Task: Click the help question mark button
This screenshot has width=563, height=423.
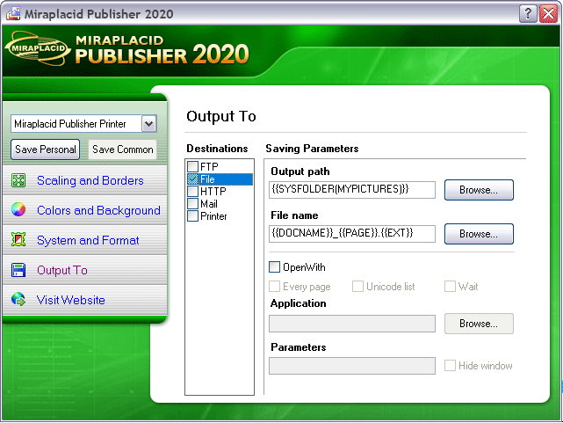Action: point(528,14)
